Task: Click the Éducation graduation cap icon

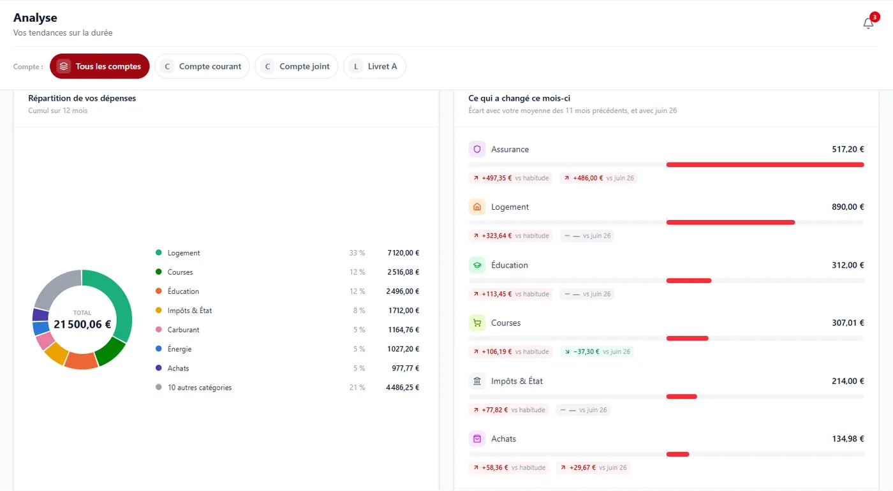Action: tap(477, 265)
